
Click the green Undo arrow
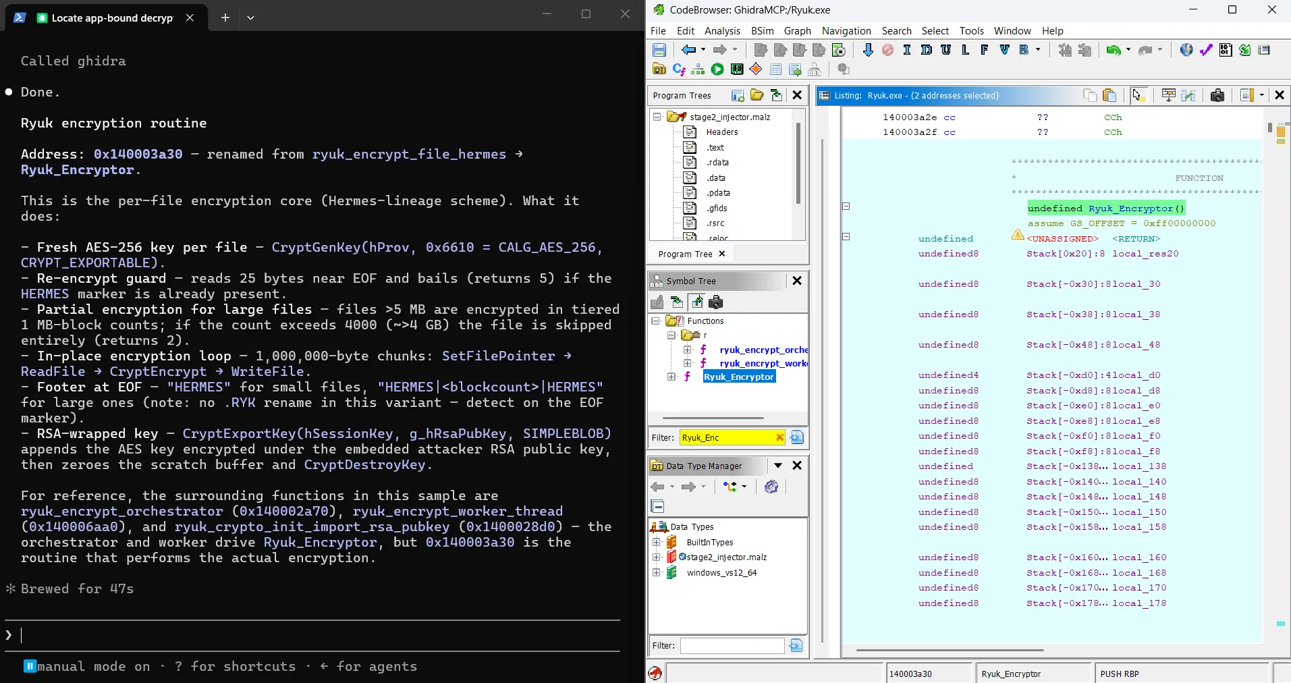pos(1114,50)
